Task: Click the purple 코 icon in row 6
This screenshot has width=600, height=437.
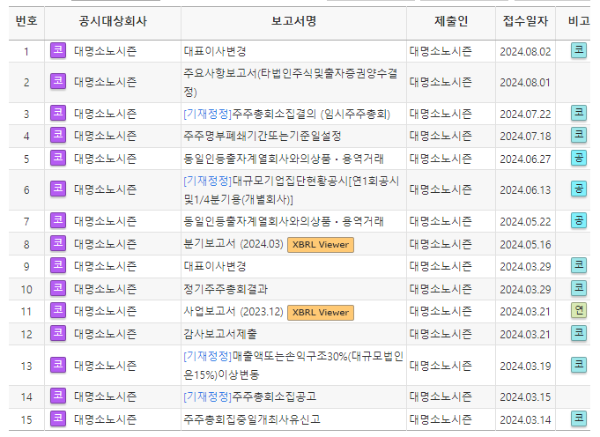Action: 58,189
